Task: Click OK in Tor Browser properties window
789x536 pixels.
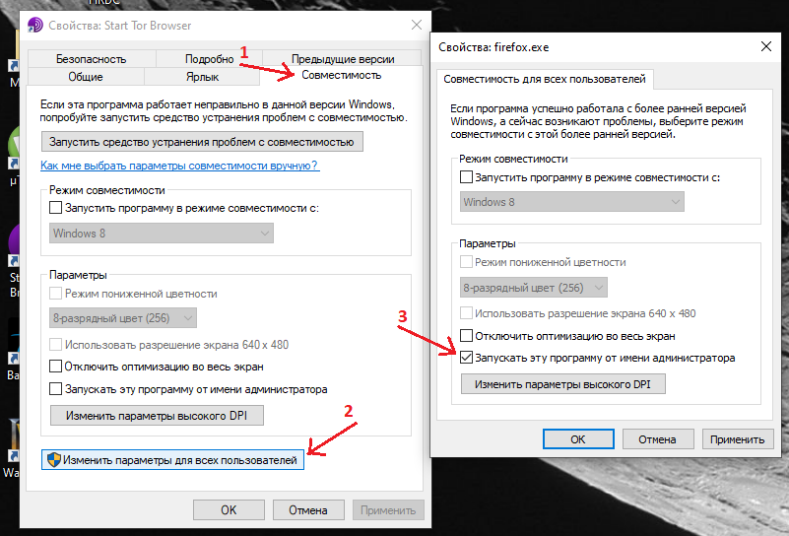Action: pyautogui.click(x=229, y=509)
